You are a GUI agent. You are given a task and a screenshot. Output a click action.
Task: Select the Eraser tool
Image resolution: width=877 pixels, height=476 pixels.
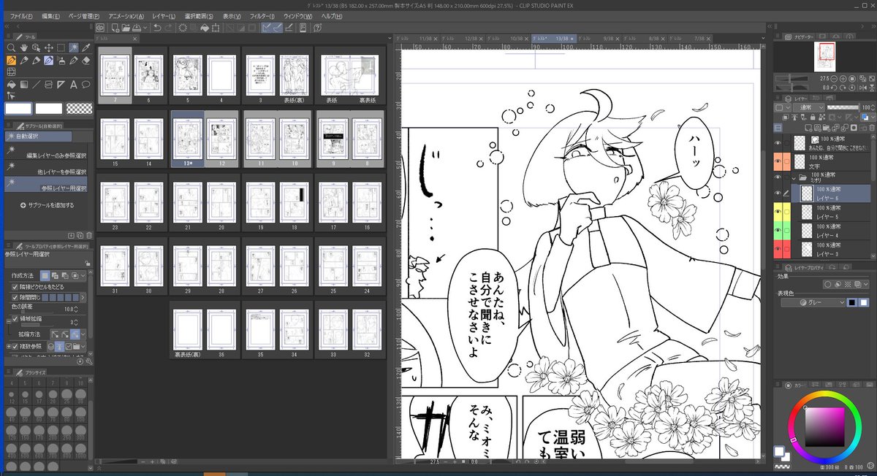click(x=86, y=60)
